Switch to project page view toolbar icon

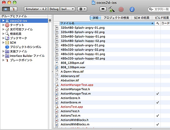pyautogui.click(x=6, y=9)
